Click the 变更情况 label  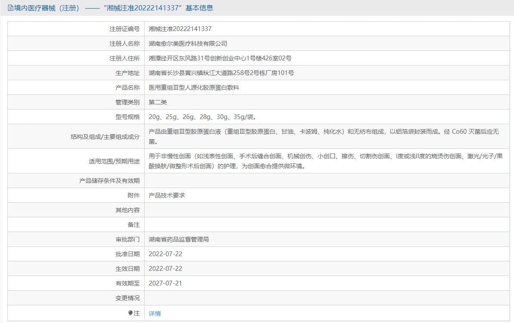pyautogui.click(x=127, y=298)
